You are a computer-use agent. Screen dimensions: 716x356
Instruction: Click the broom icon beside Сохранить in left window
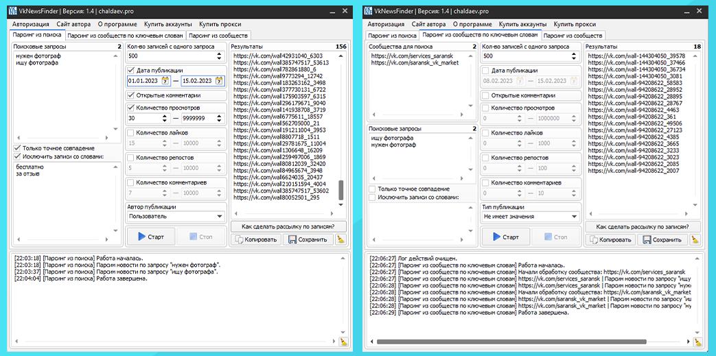click(x=341, y=239)
